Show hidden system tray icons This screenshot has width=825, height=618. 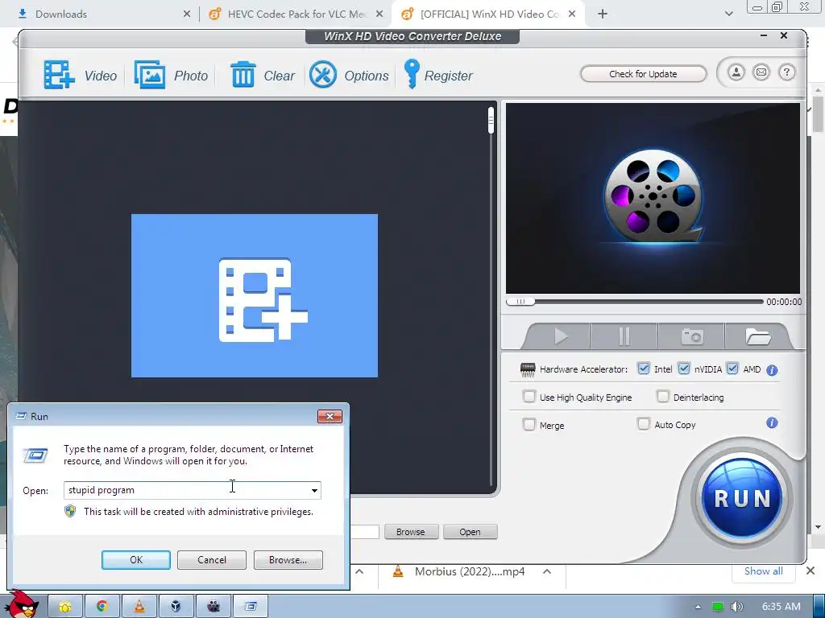[x=698, y=607]
